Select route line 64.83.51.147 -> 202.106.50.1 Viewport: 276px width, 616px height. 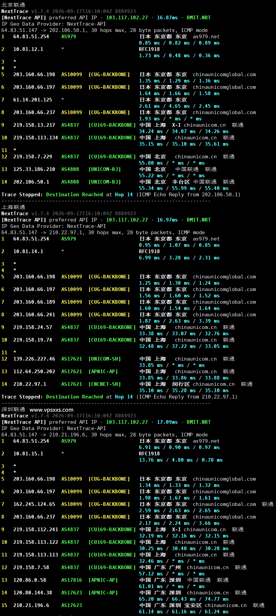click(104, 30)
